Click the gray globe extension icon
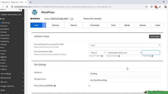The height and width of the screenshot is (94, 168). click(x=151, y=7)
